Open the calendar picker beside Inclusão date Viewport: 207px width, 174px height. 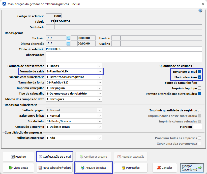[x=68, y=38]
